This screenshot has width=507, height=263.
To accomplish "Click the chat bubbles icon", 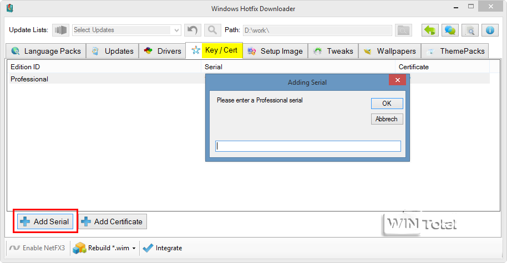I will pyautogui.click(x=450, y=30).
